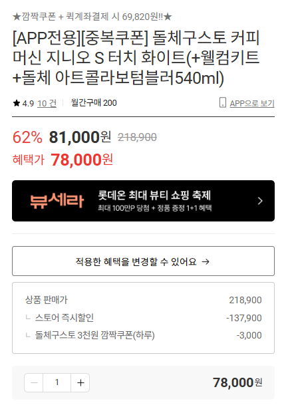Click 적용한 혜택을 변경할 수 있어요 button

click(143, 261)
